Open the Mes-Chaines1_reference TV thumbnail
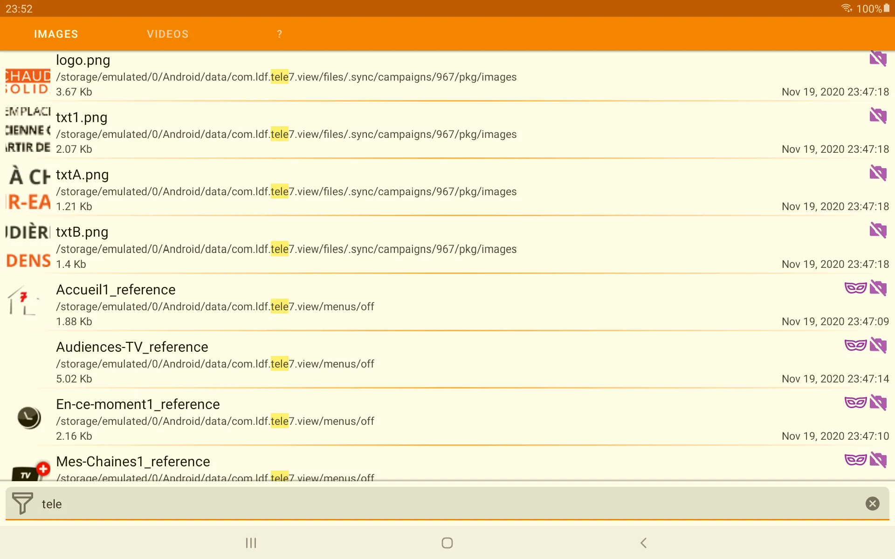The width and height of the screenshot is (895, 559). click(31, 470)
